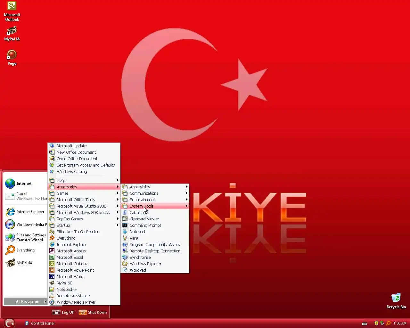This screenshot has height=328, width=410.
Task: Open MyPal 68 from programs list
Action: [x=84, y=283]
